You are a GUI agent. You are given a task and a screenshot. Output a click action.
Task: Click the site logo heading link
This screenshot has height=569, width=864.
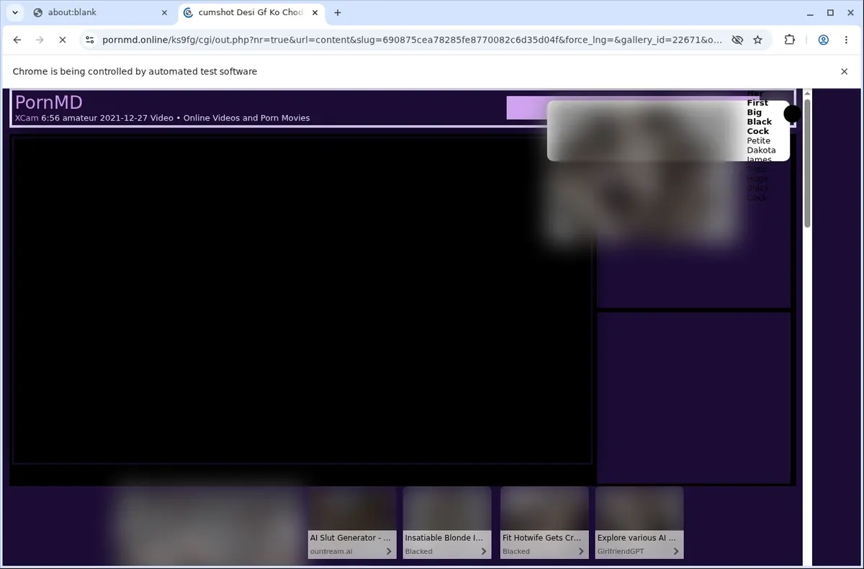49,102
